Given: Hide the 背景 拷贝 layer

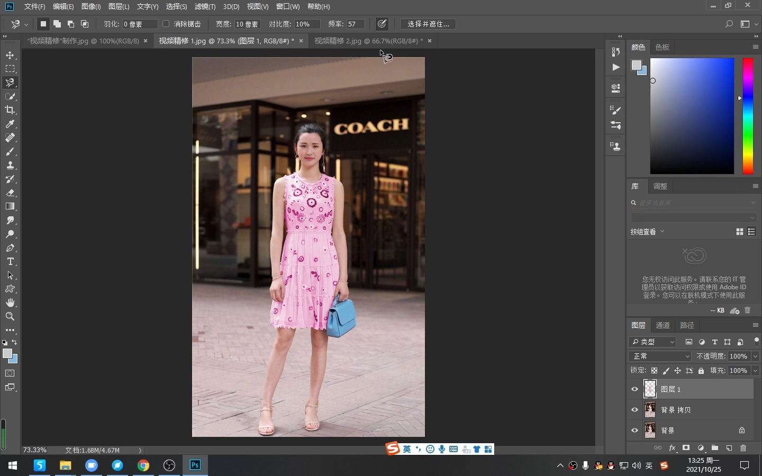Looking at the screenshot, I should (634, 410).
